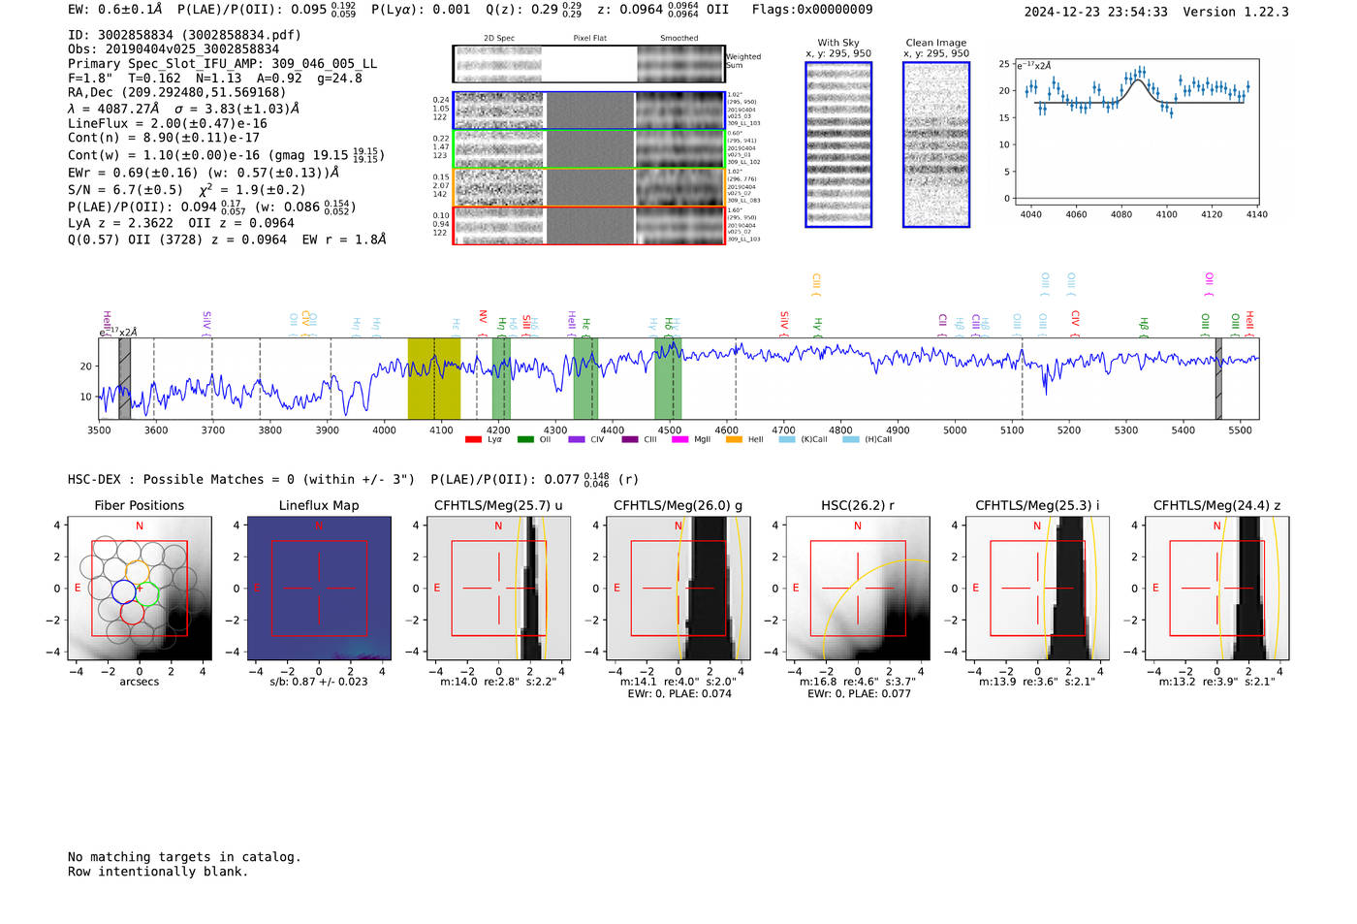Click the CIII dark purple legend swatch
Screen dimensions: 1357x924
click(630, 440)
